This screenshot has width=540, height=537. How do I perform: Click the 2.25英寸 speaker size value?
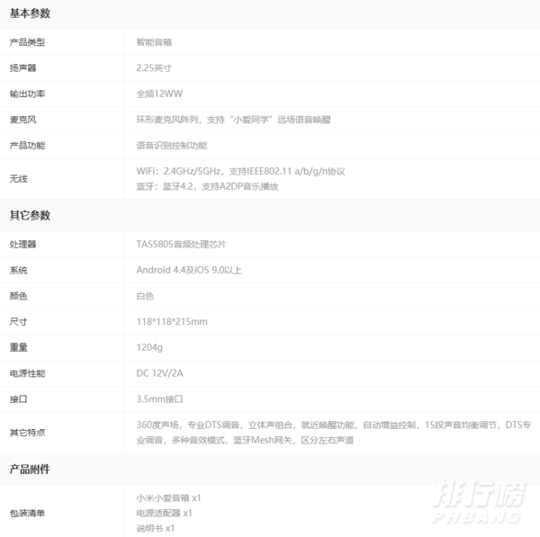tap(156, 67)
